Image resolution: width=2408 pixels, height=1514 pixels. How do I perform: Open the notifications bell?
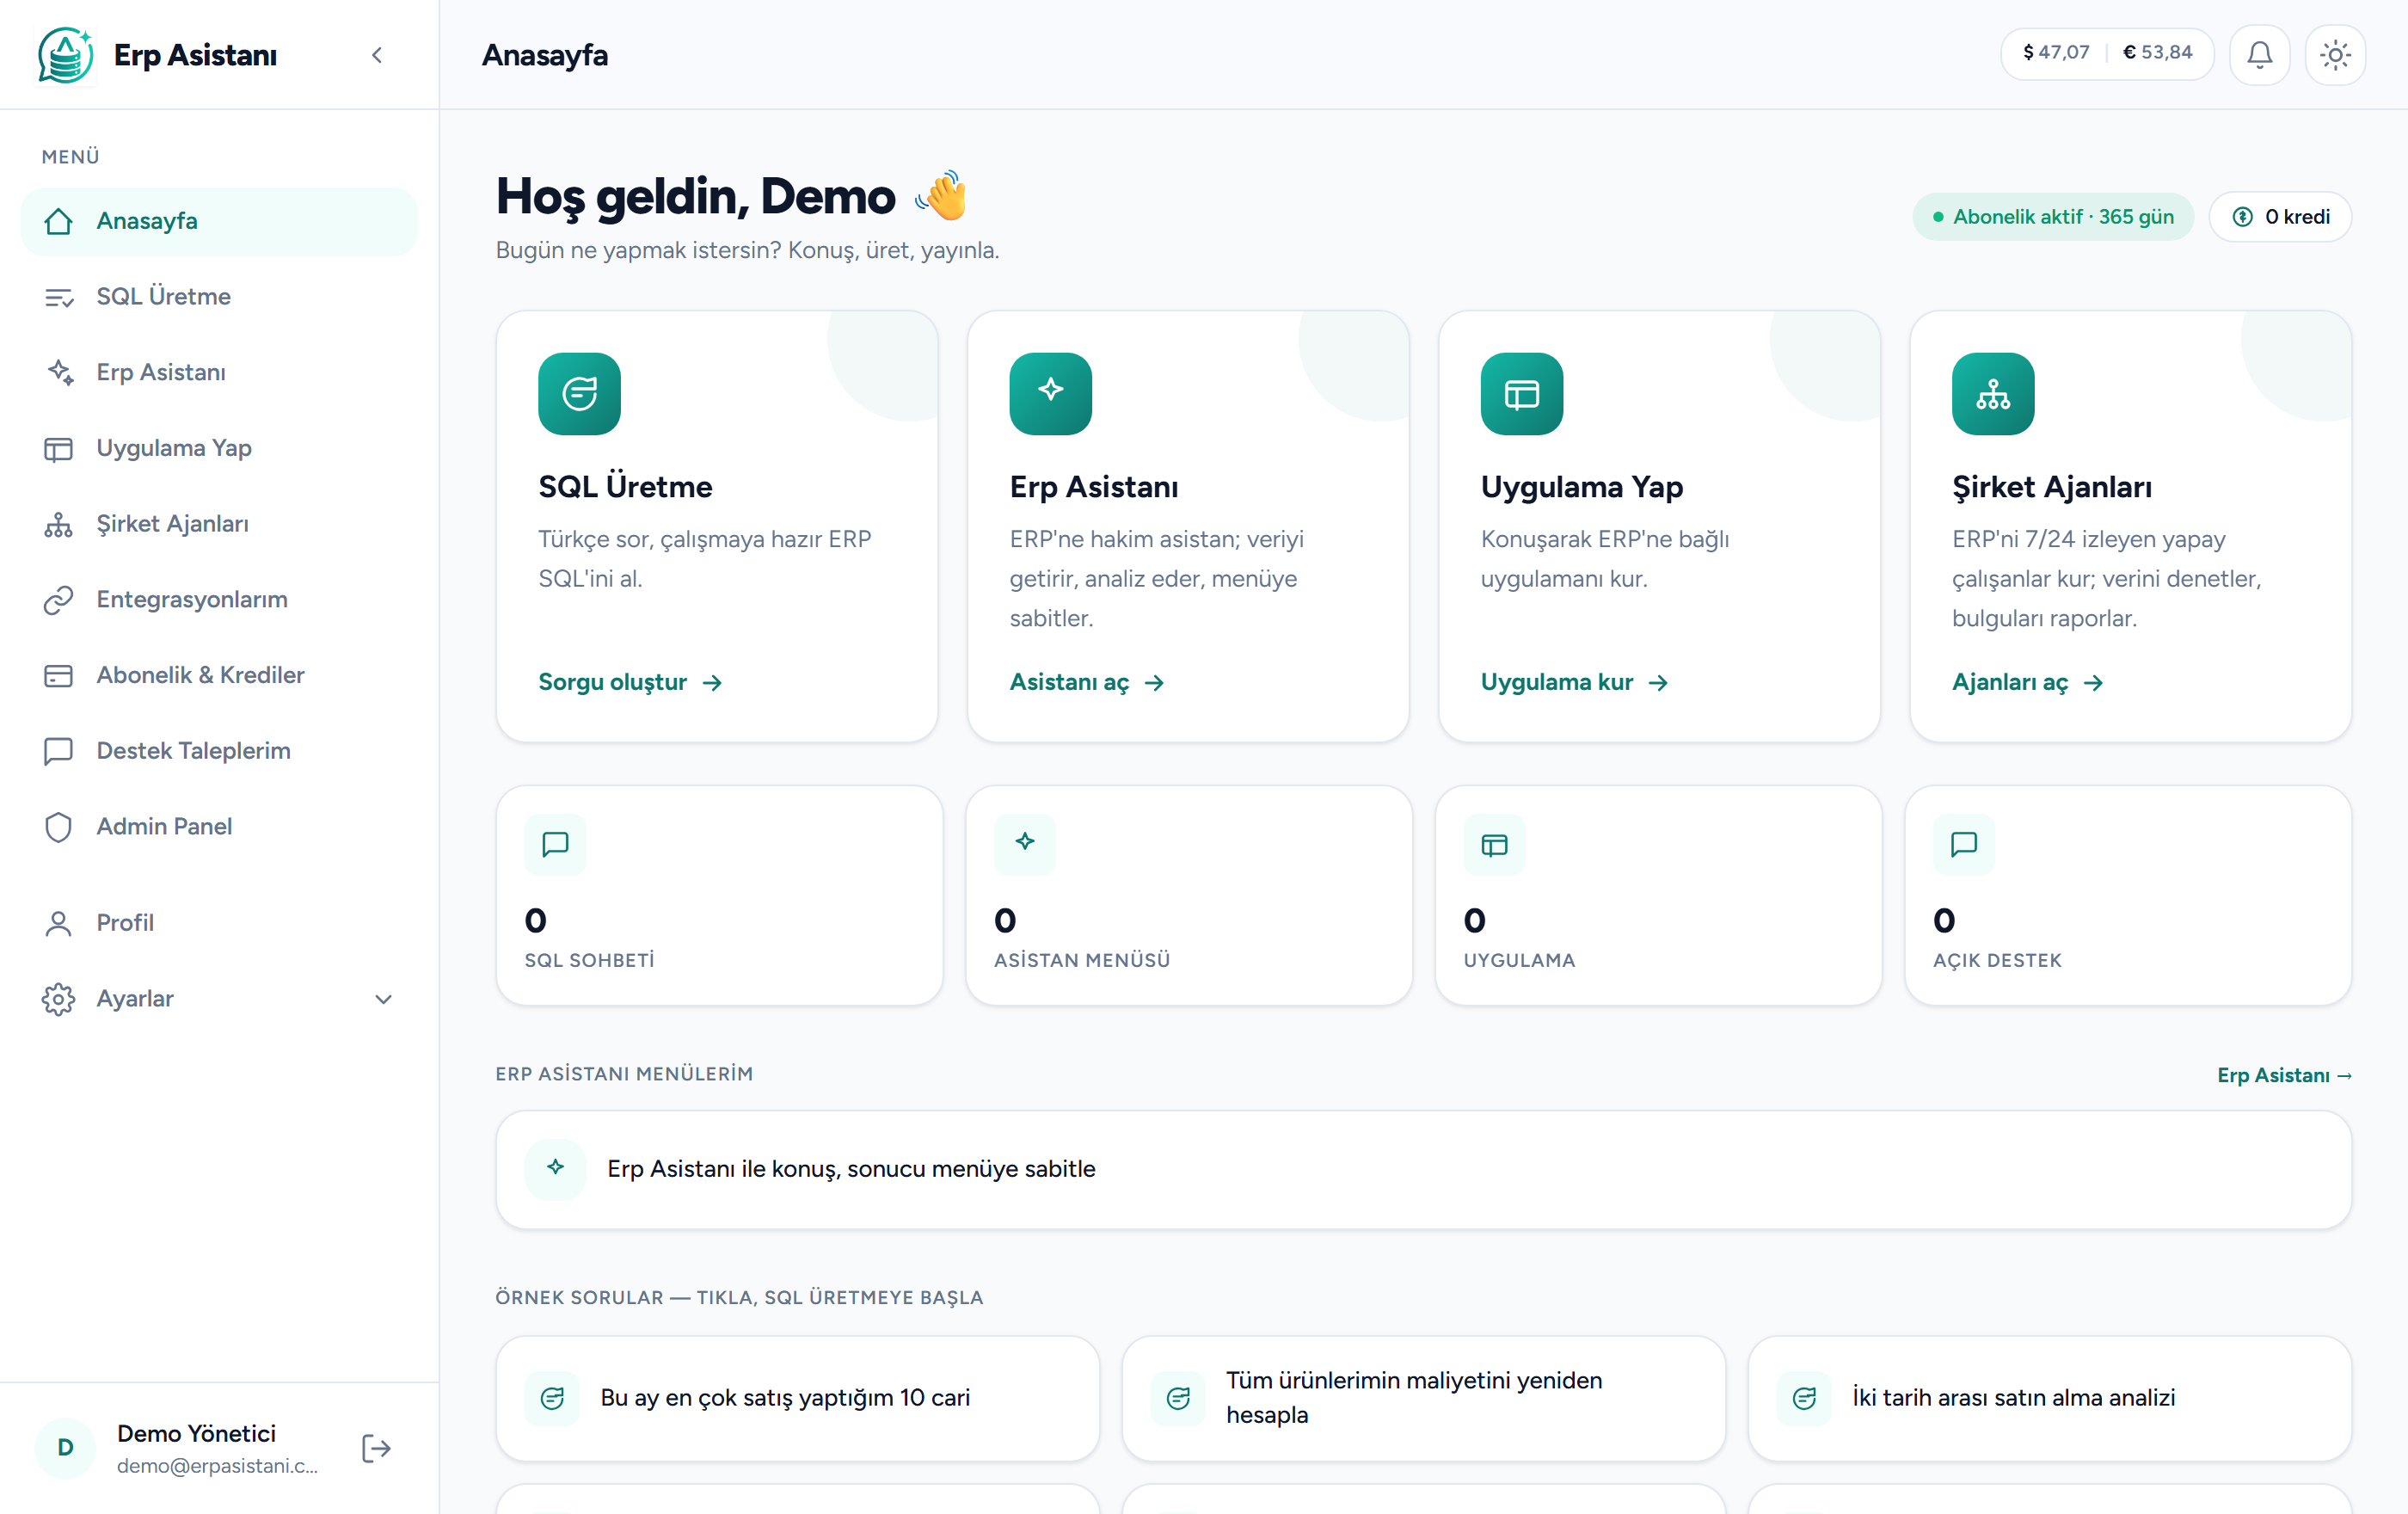click(2259, 54)
